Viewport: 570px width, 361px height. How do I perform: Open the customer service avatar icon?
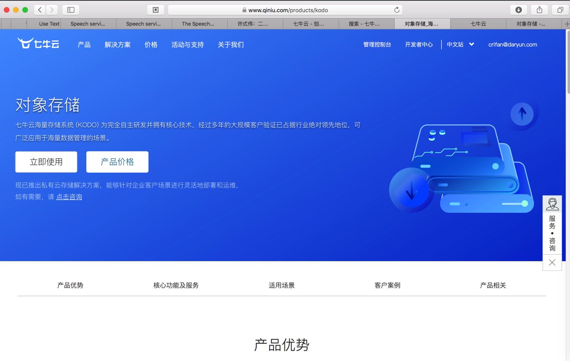click(x=552, y=204)
